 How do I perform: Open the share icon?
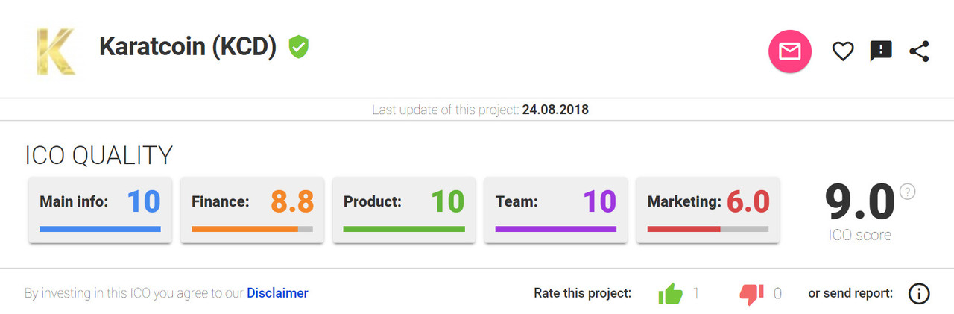[919, 51]
